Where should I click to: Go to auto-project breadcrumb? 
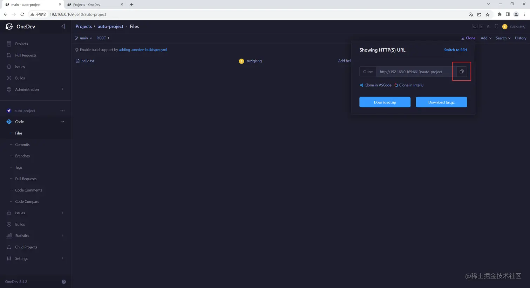pos(110,26)
